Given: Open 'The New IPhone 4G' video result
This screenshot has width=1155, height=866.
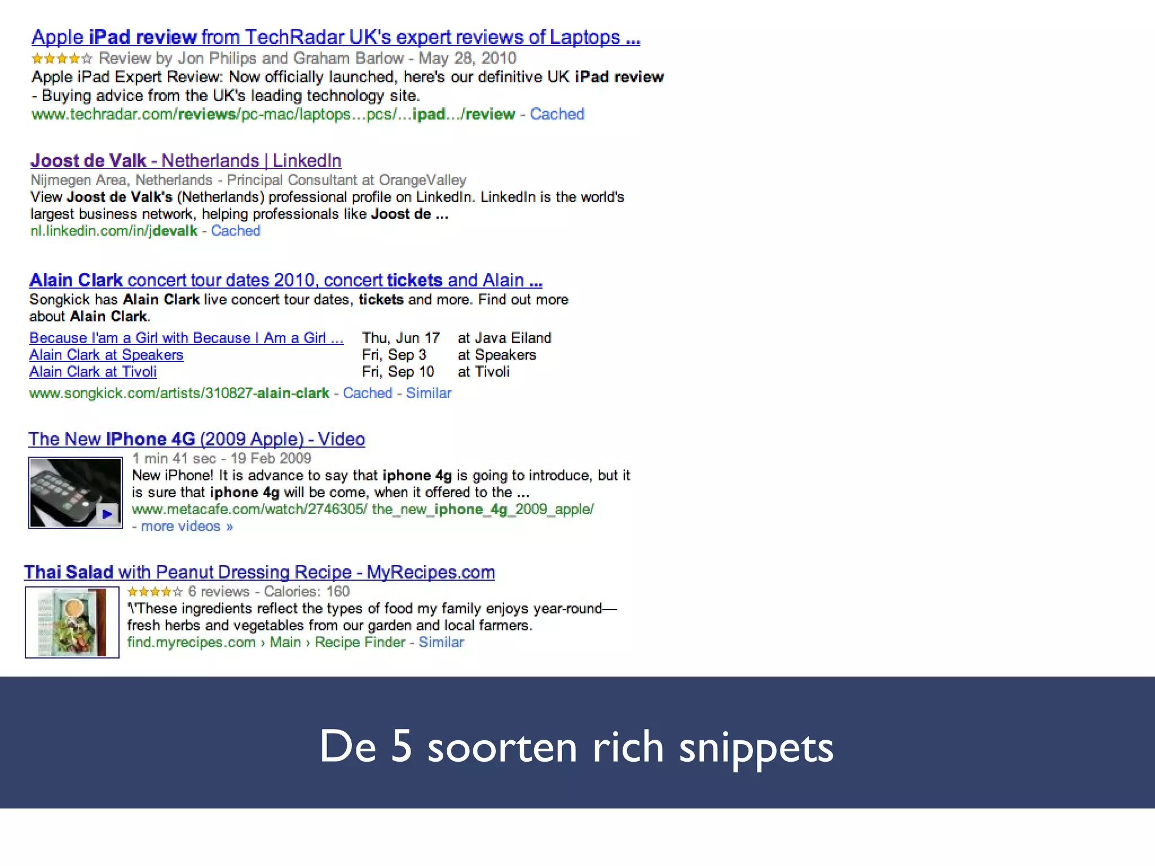Looking at the screenshot, I should pyautogui.click(x=196, y=439).
